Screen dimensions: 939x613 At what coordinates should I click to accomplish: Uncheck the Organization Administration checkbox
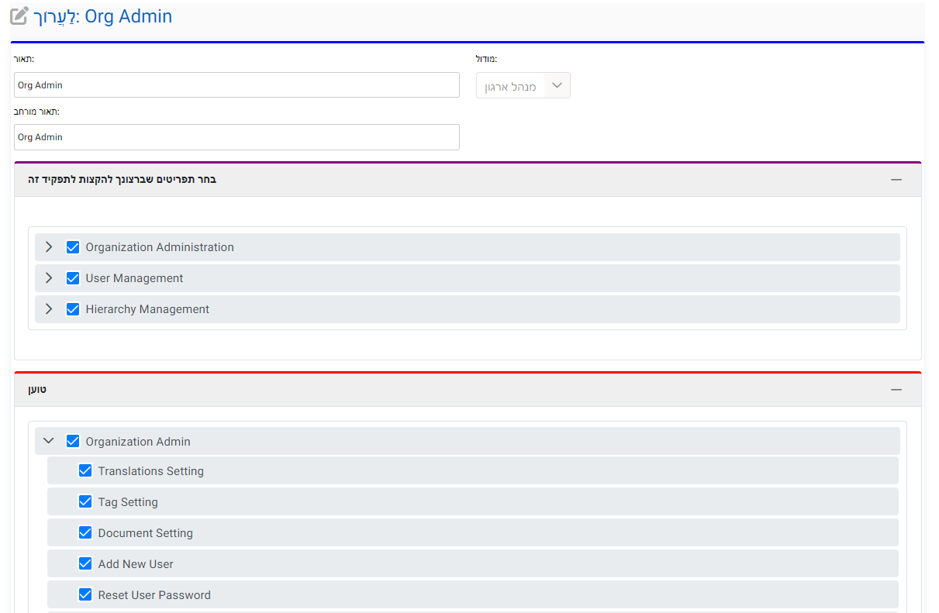[73, 247]
